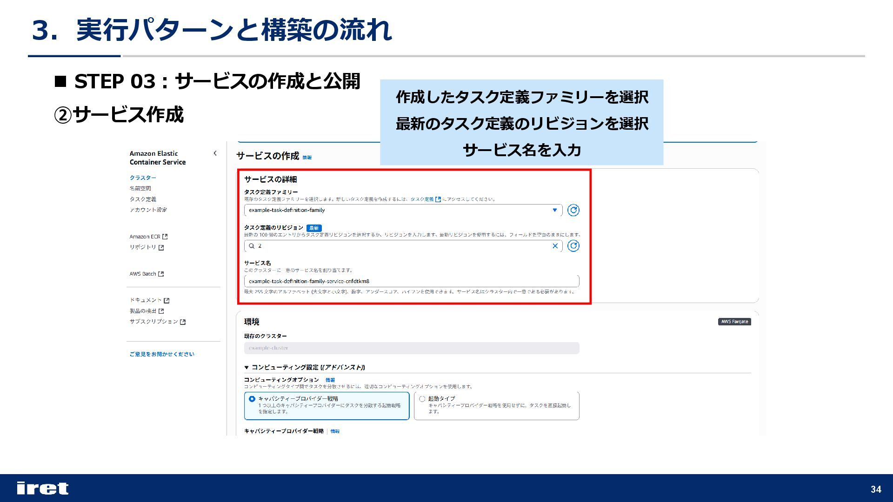The width and height of the screenshot is (893, 502).
Task: Click ご意見をお聞かせください feedback link
Action: point(162,354)
